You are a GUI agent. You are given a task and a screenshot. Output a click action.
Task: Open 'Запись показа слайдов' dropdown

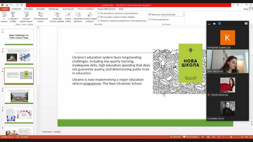(90, 20)
